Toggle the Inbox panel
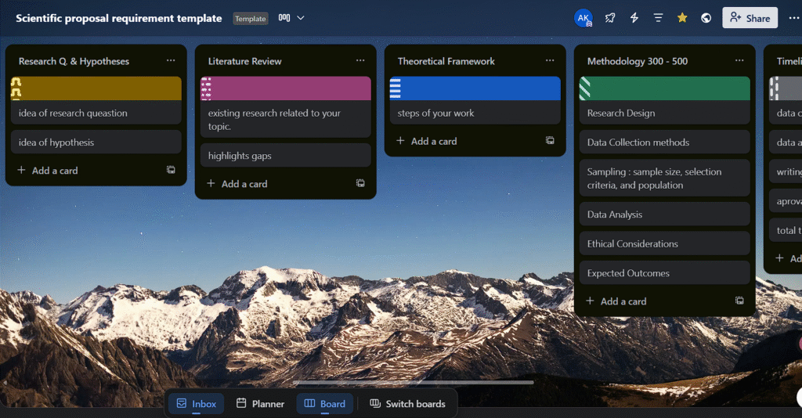Screen dimensions: 802x418 (x=196, y=404)
